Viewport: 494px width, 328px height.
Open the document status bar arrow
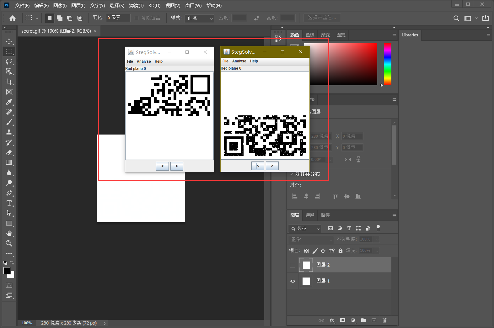(105, 323)
